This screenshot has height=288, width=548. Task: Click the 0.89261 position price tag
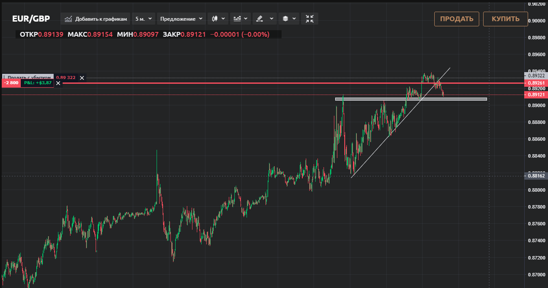click(536, 83)
